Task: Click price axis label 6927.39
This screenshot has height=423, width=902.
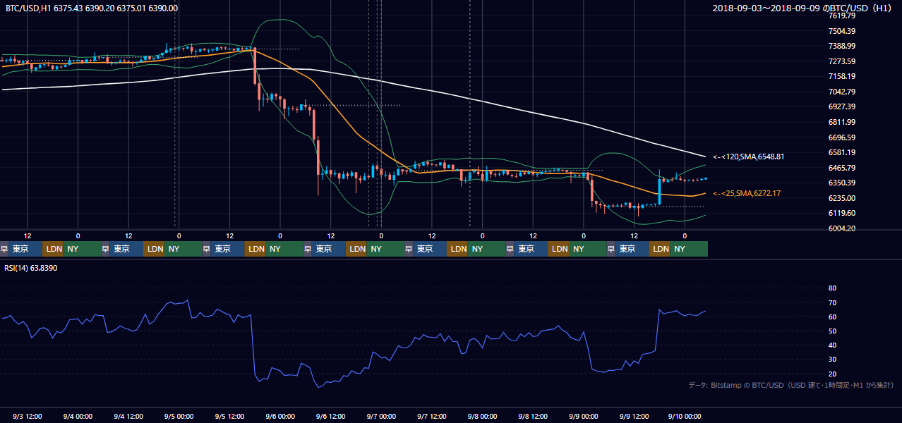Action: click(842, 106)
